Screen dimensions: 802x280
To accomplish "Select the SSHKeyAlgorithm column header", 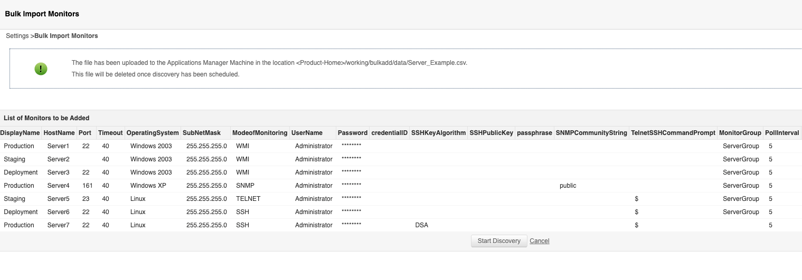I will pos(439,133).
